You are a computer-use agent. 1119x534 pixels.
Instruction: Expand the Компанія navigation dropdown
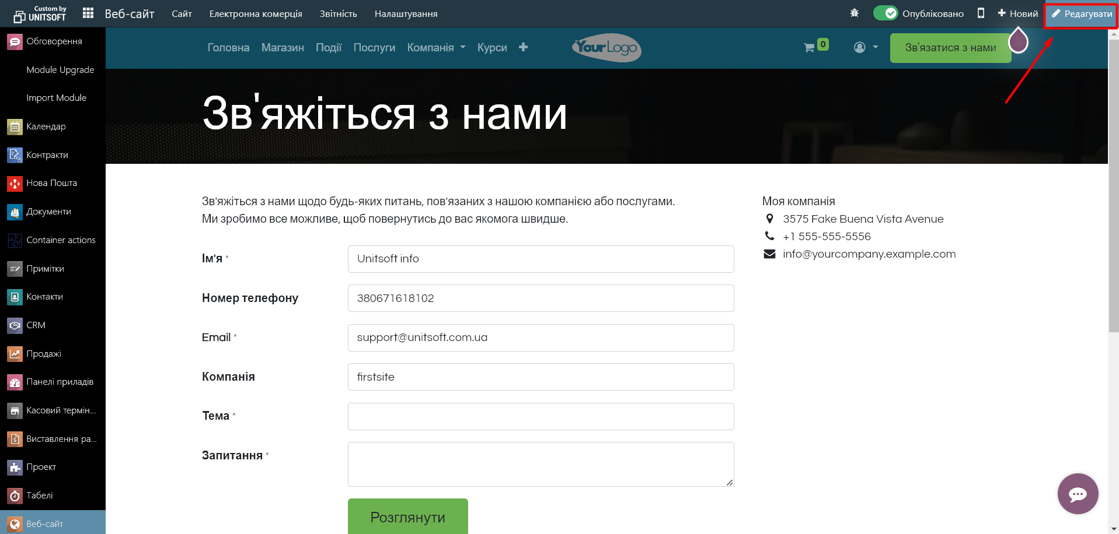[436, 48]
